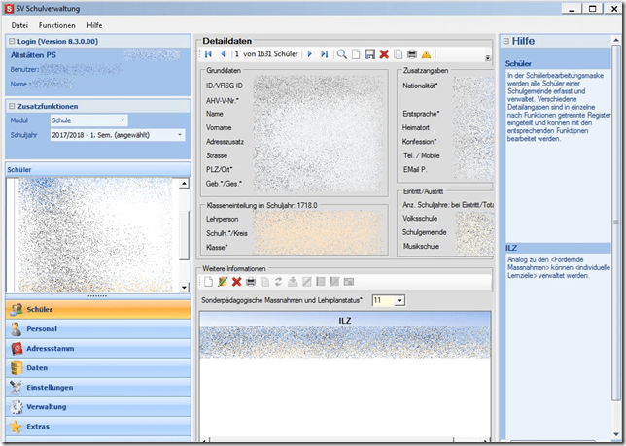Click the yellow warning triangle icon

coord(426,54)
